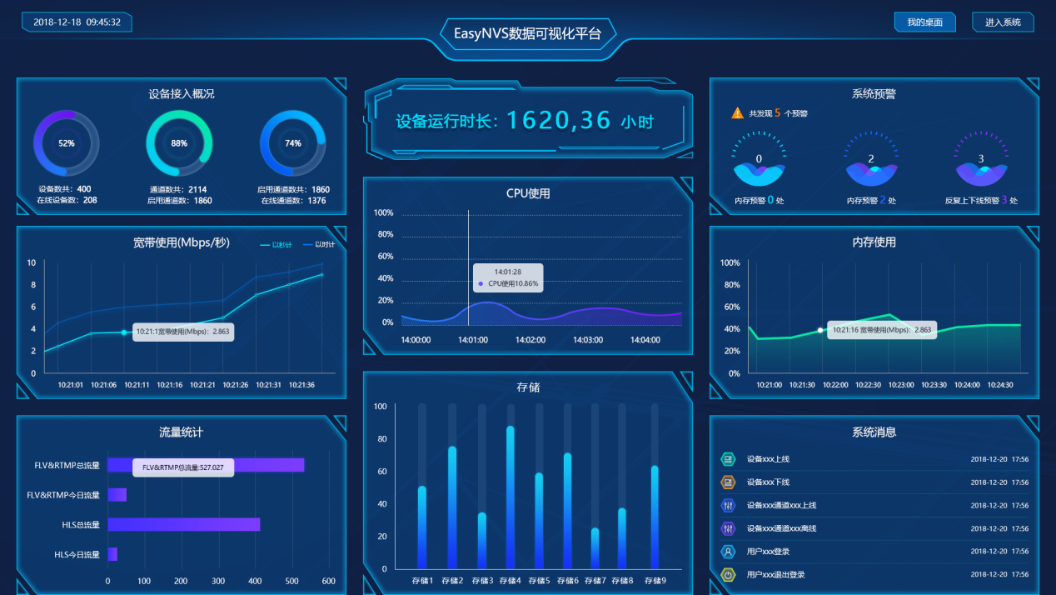
Task: Select the 设备xxx下线 message text
Action: (x=768, y=482)
